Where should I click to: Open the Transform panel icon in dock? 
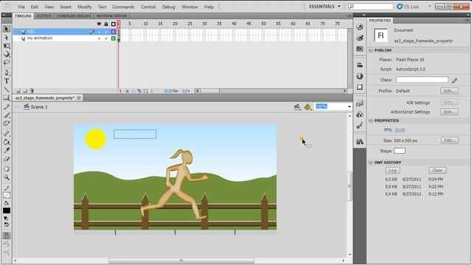point(360,87)
